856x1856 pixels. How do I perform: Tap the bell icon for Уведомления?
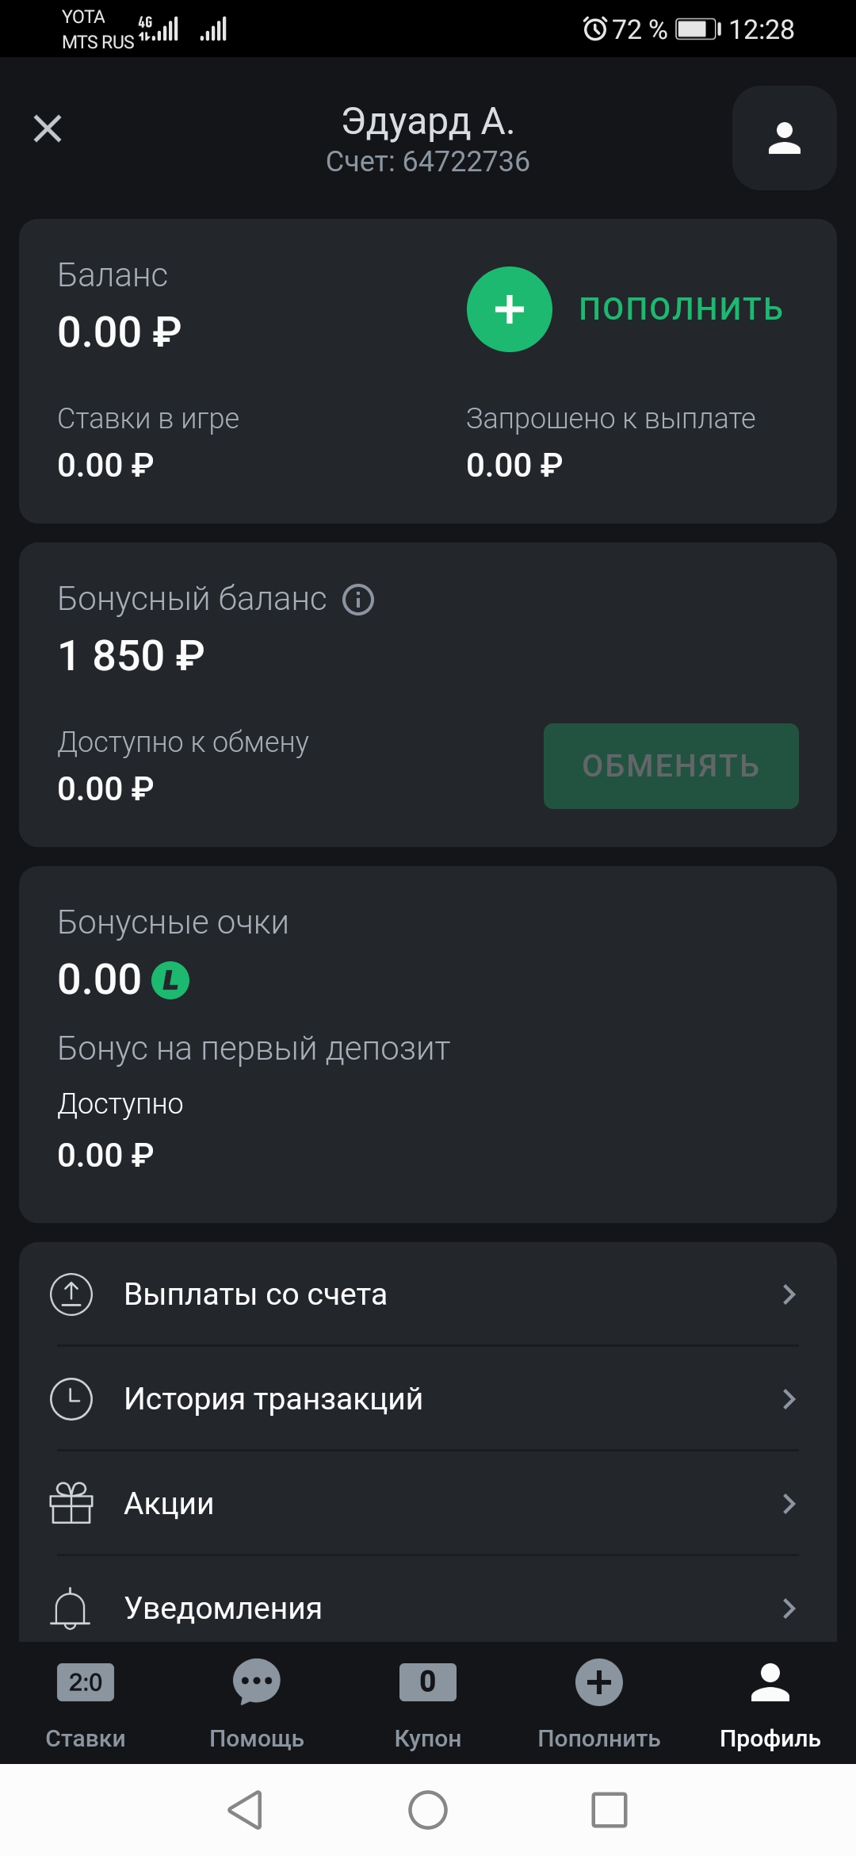pos(71,1608)
